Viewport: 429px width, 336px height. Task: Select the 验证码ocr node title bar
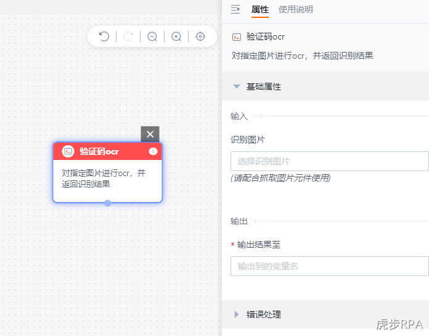click(x=107, y=151)
